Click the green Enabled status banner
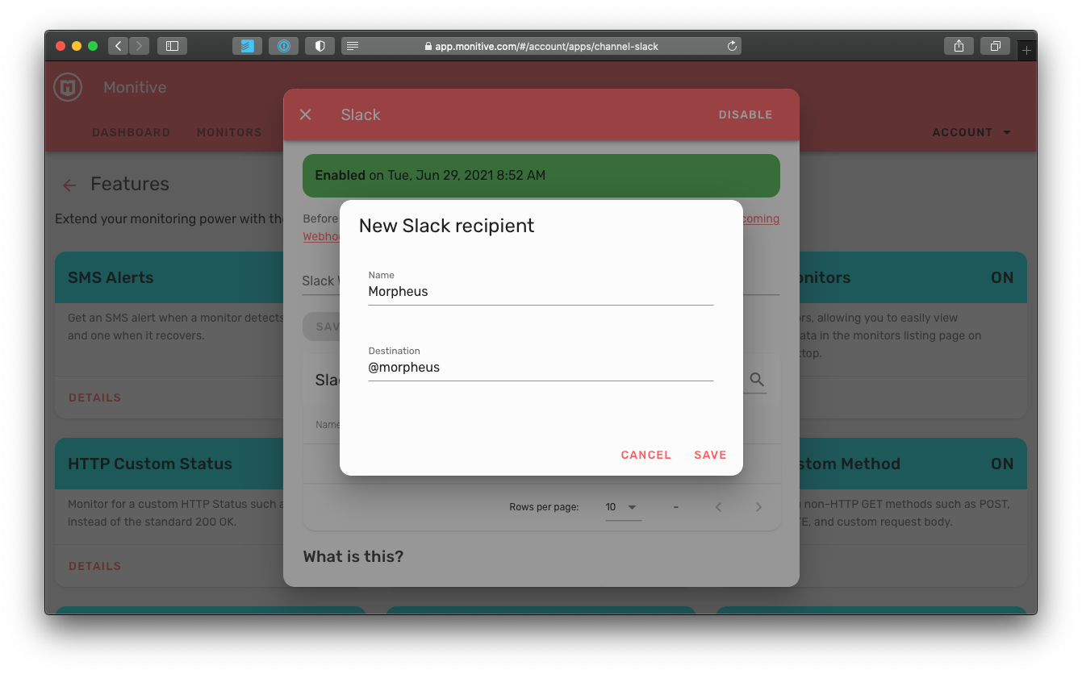The height and width of the screenshot is (674, 1082). tap(541, 176)
